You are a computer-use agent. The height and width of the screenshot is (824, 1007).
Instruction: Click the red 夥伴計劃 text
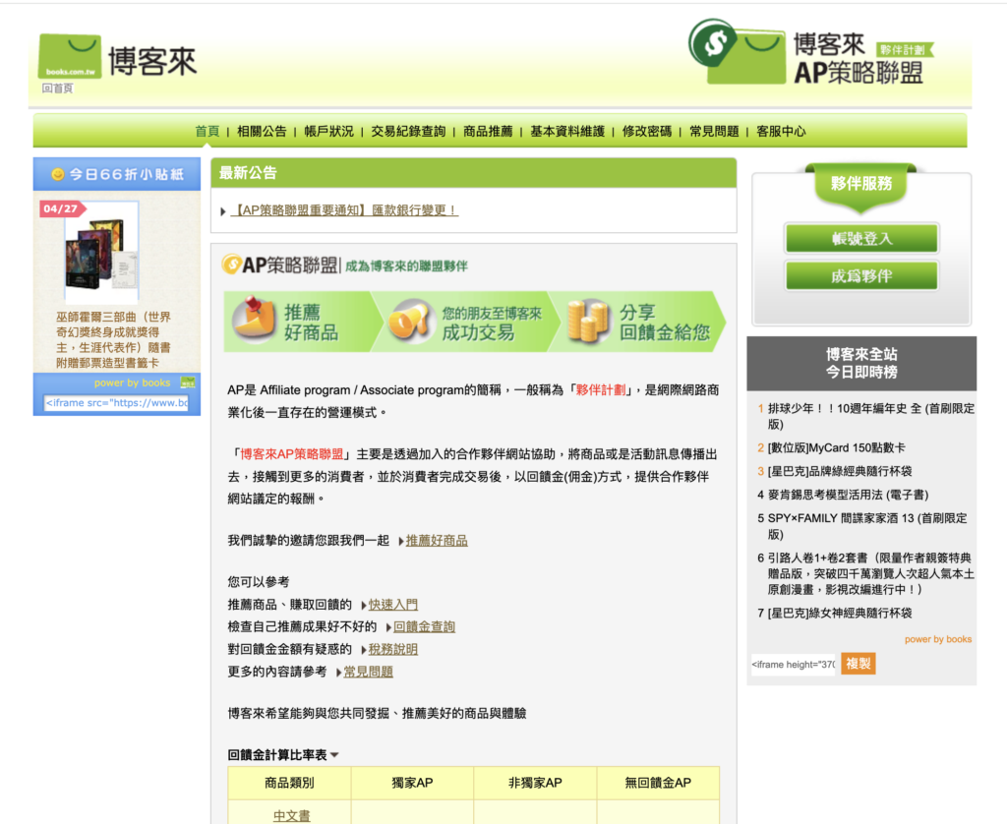point(601,389)
